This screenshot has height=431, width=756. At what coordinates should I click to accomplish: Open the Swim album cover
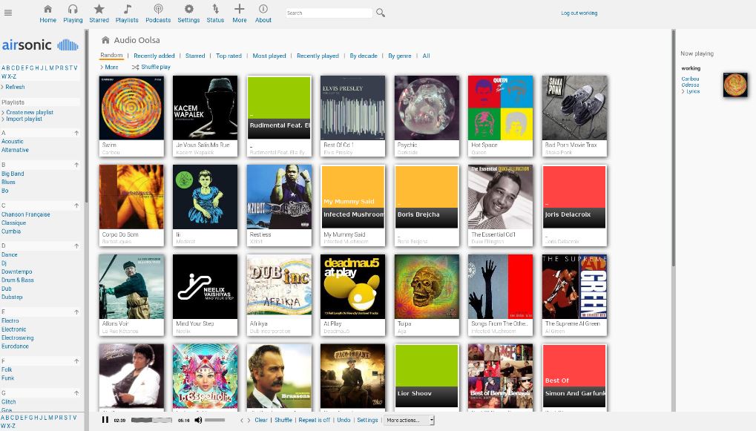131,108
